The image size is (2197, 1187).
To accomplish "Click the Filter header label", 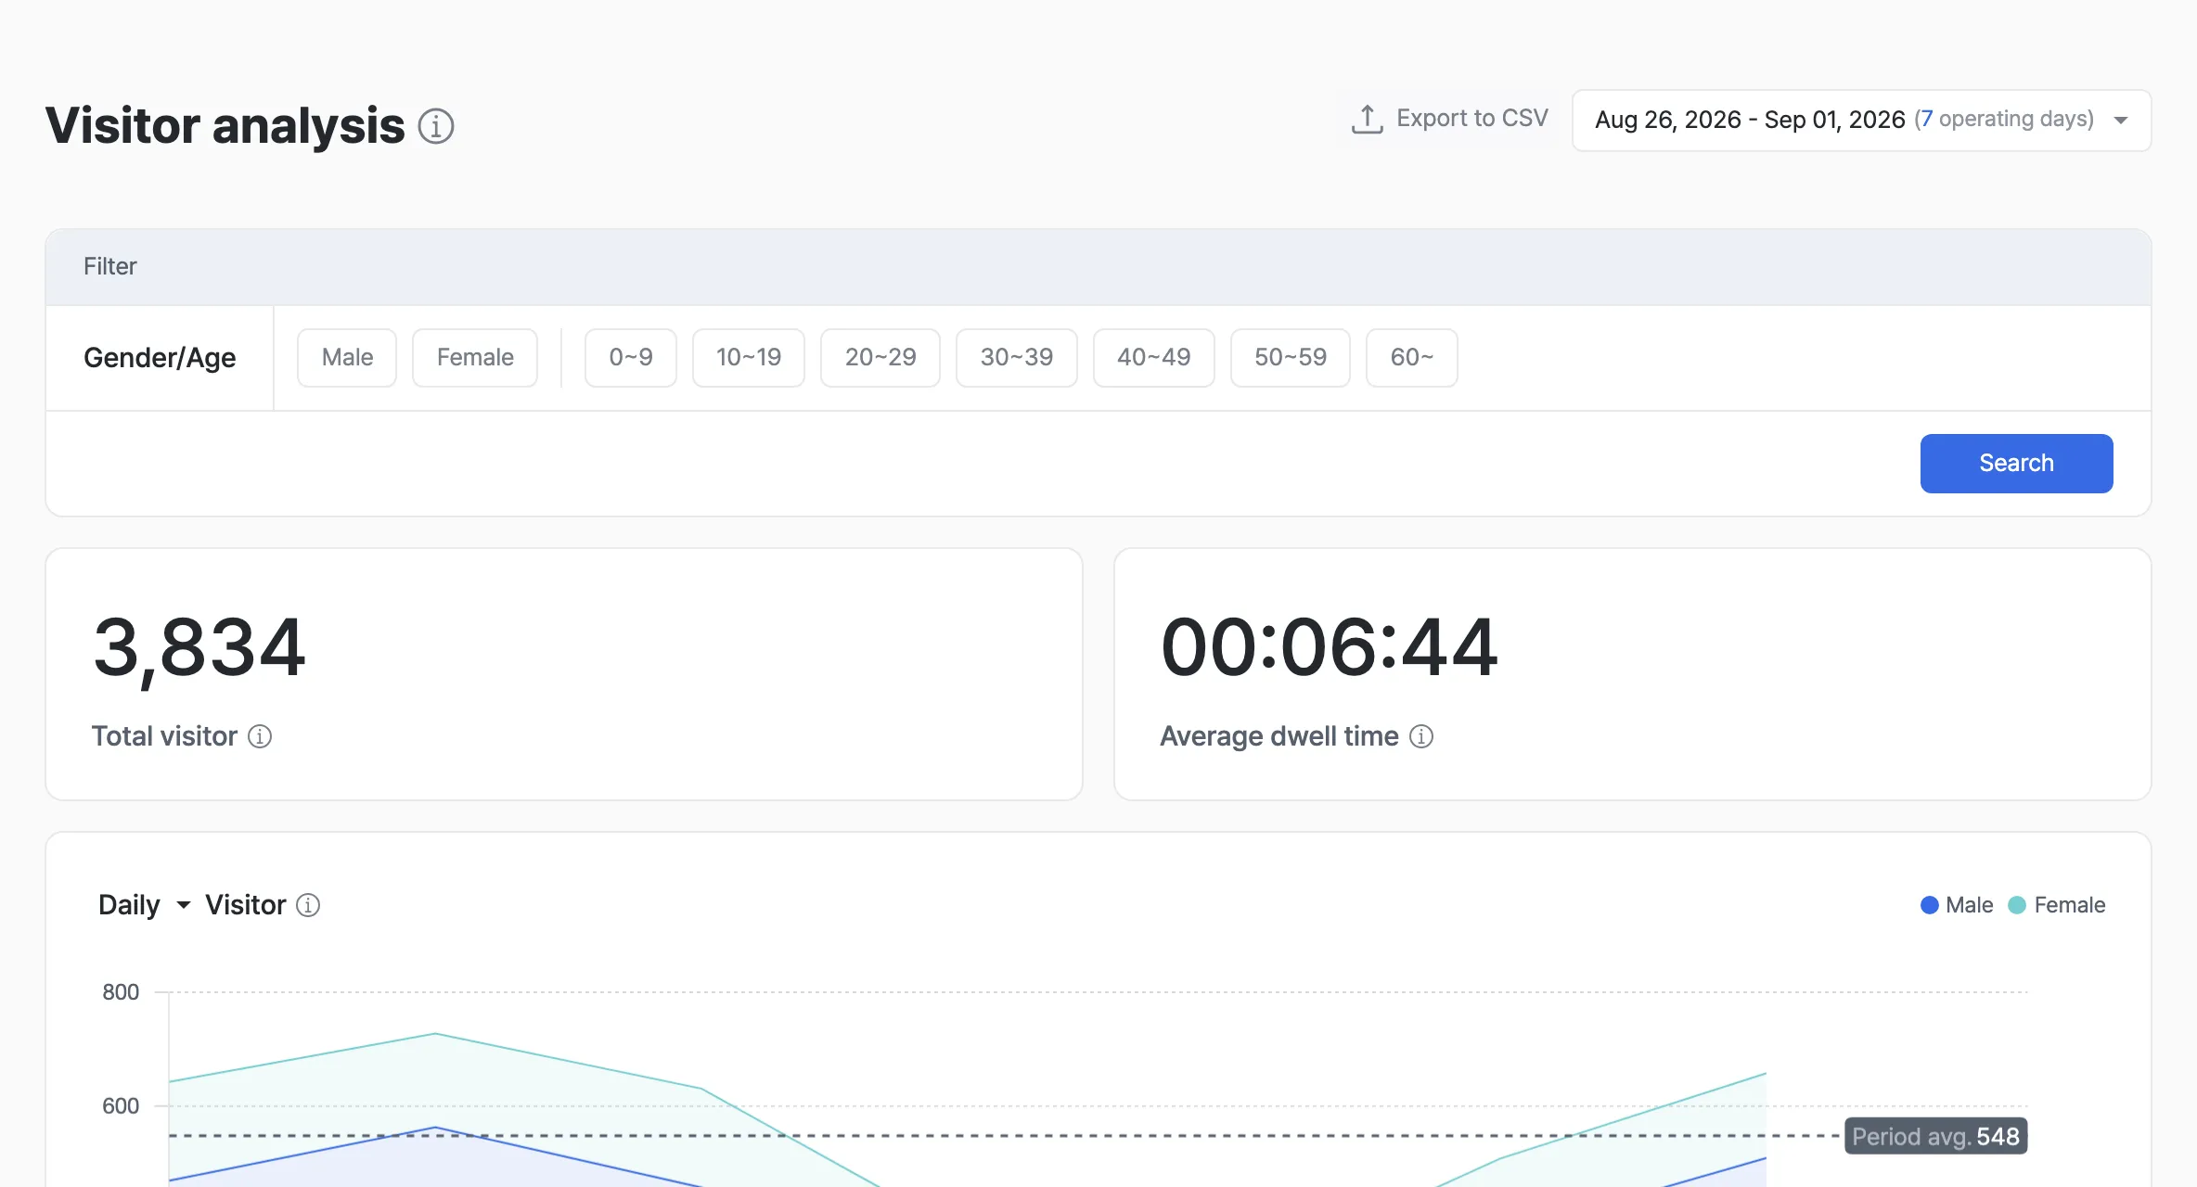I will pyautogui.click(x=110, y=267).
